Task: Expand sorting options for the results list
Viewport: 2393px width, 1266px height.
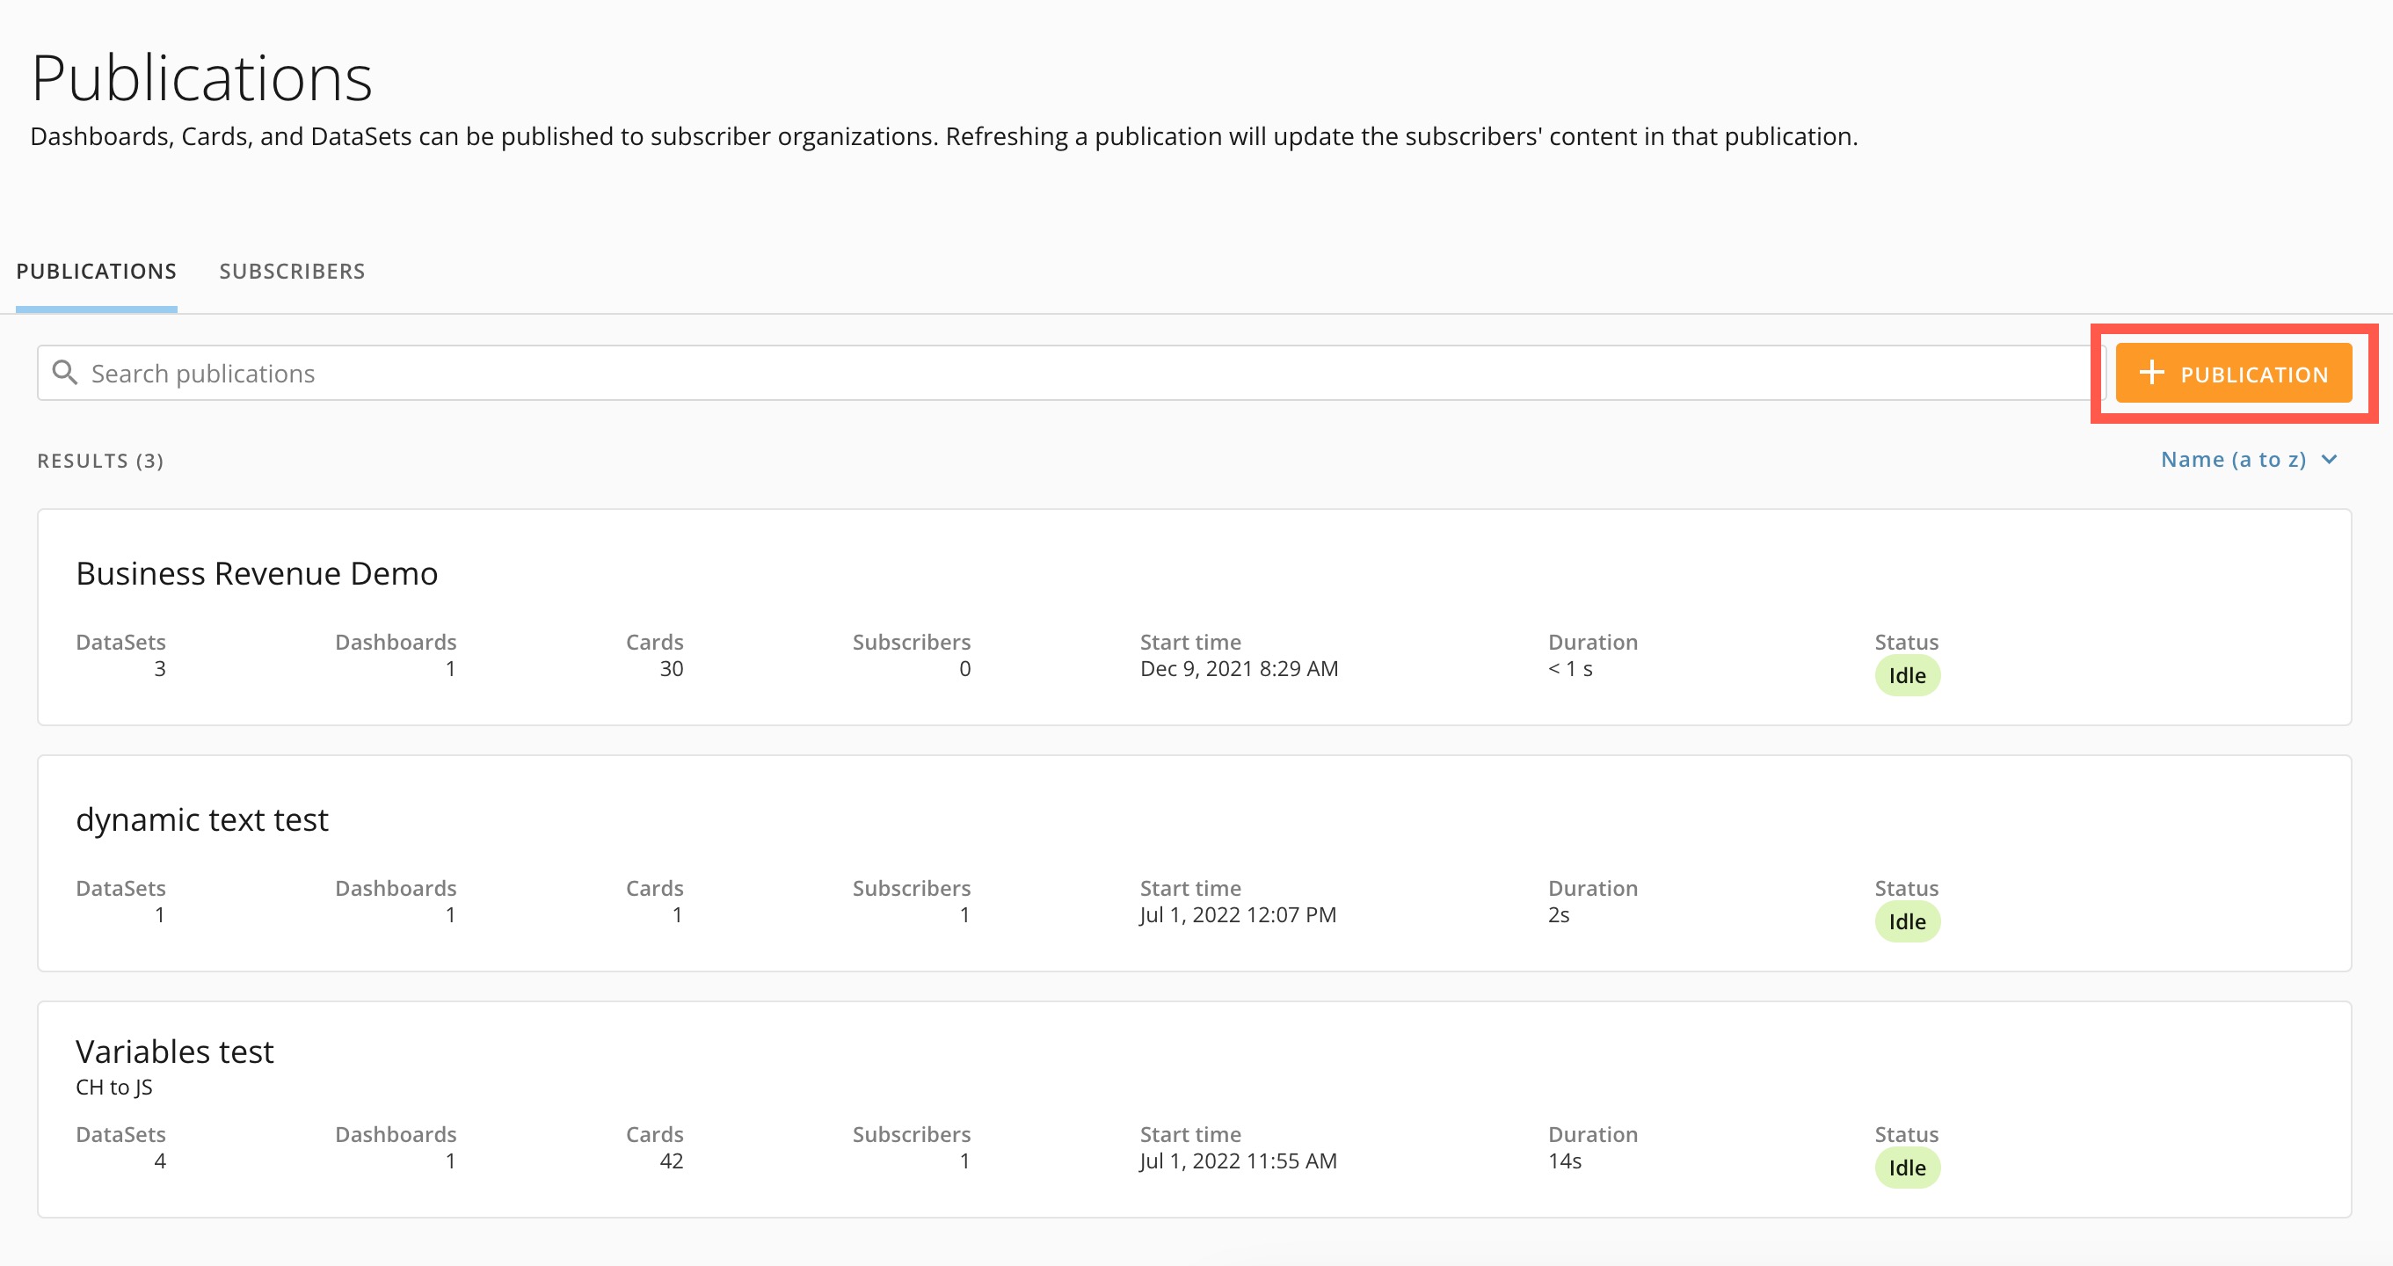Action: coord(2246,459)
